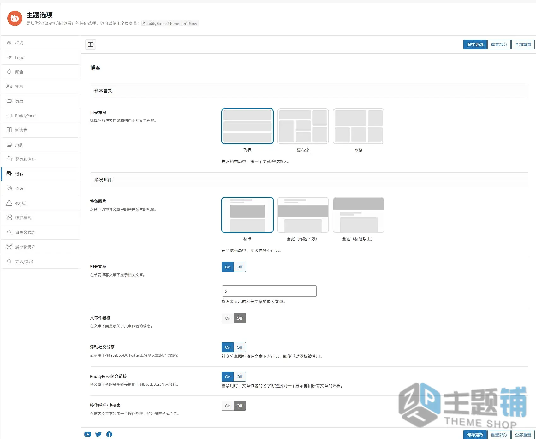Open the 导入/导出 section
The width and height of the screenshot is (536, 439).
(x=41, y=261)
